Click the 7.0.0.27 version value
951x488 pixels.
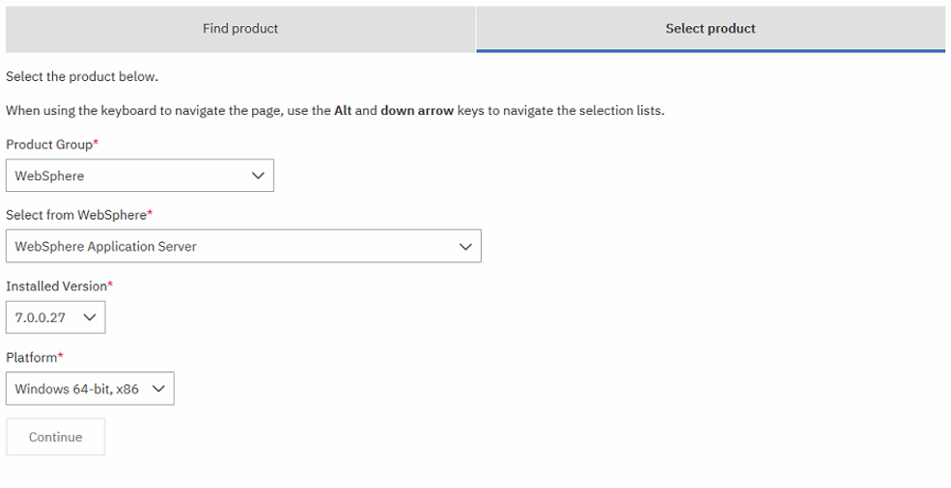[x=40, y=317]
